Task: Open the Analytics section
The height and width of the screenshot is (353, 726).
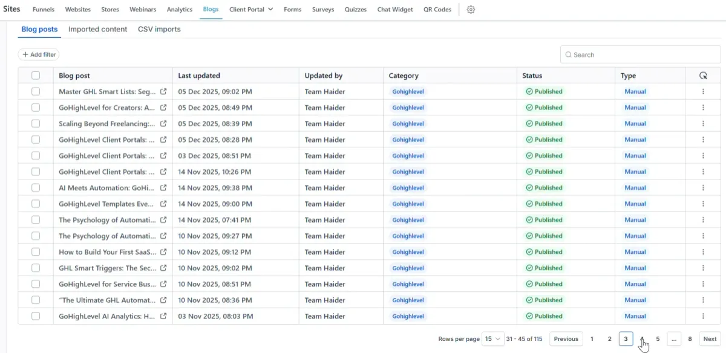Action: coord(180,10)
